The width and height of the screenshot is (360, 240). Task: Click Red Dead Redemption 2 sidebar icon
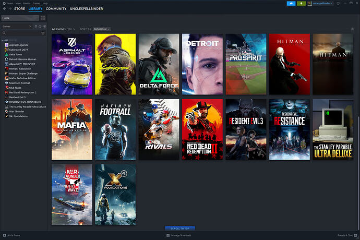(x=7, y=92)
